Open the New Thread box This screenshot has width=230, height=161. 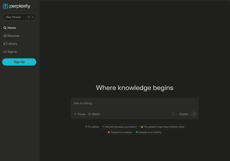[x=19, y=17]
